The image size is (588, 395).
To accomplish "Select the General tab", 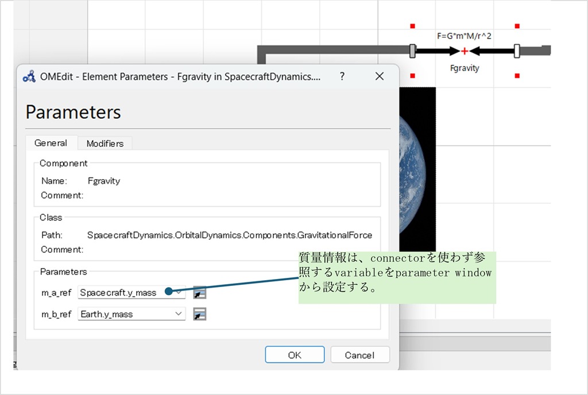I will click(x=51, y=144).
